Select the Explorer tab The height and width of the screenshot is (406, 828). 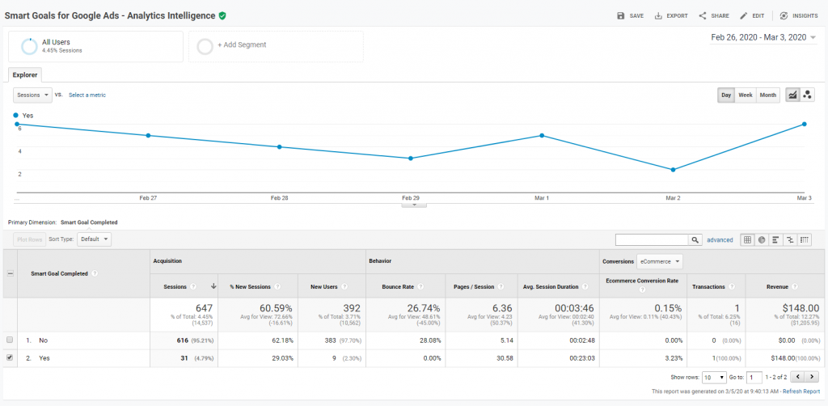coord(25,75)
